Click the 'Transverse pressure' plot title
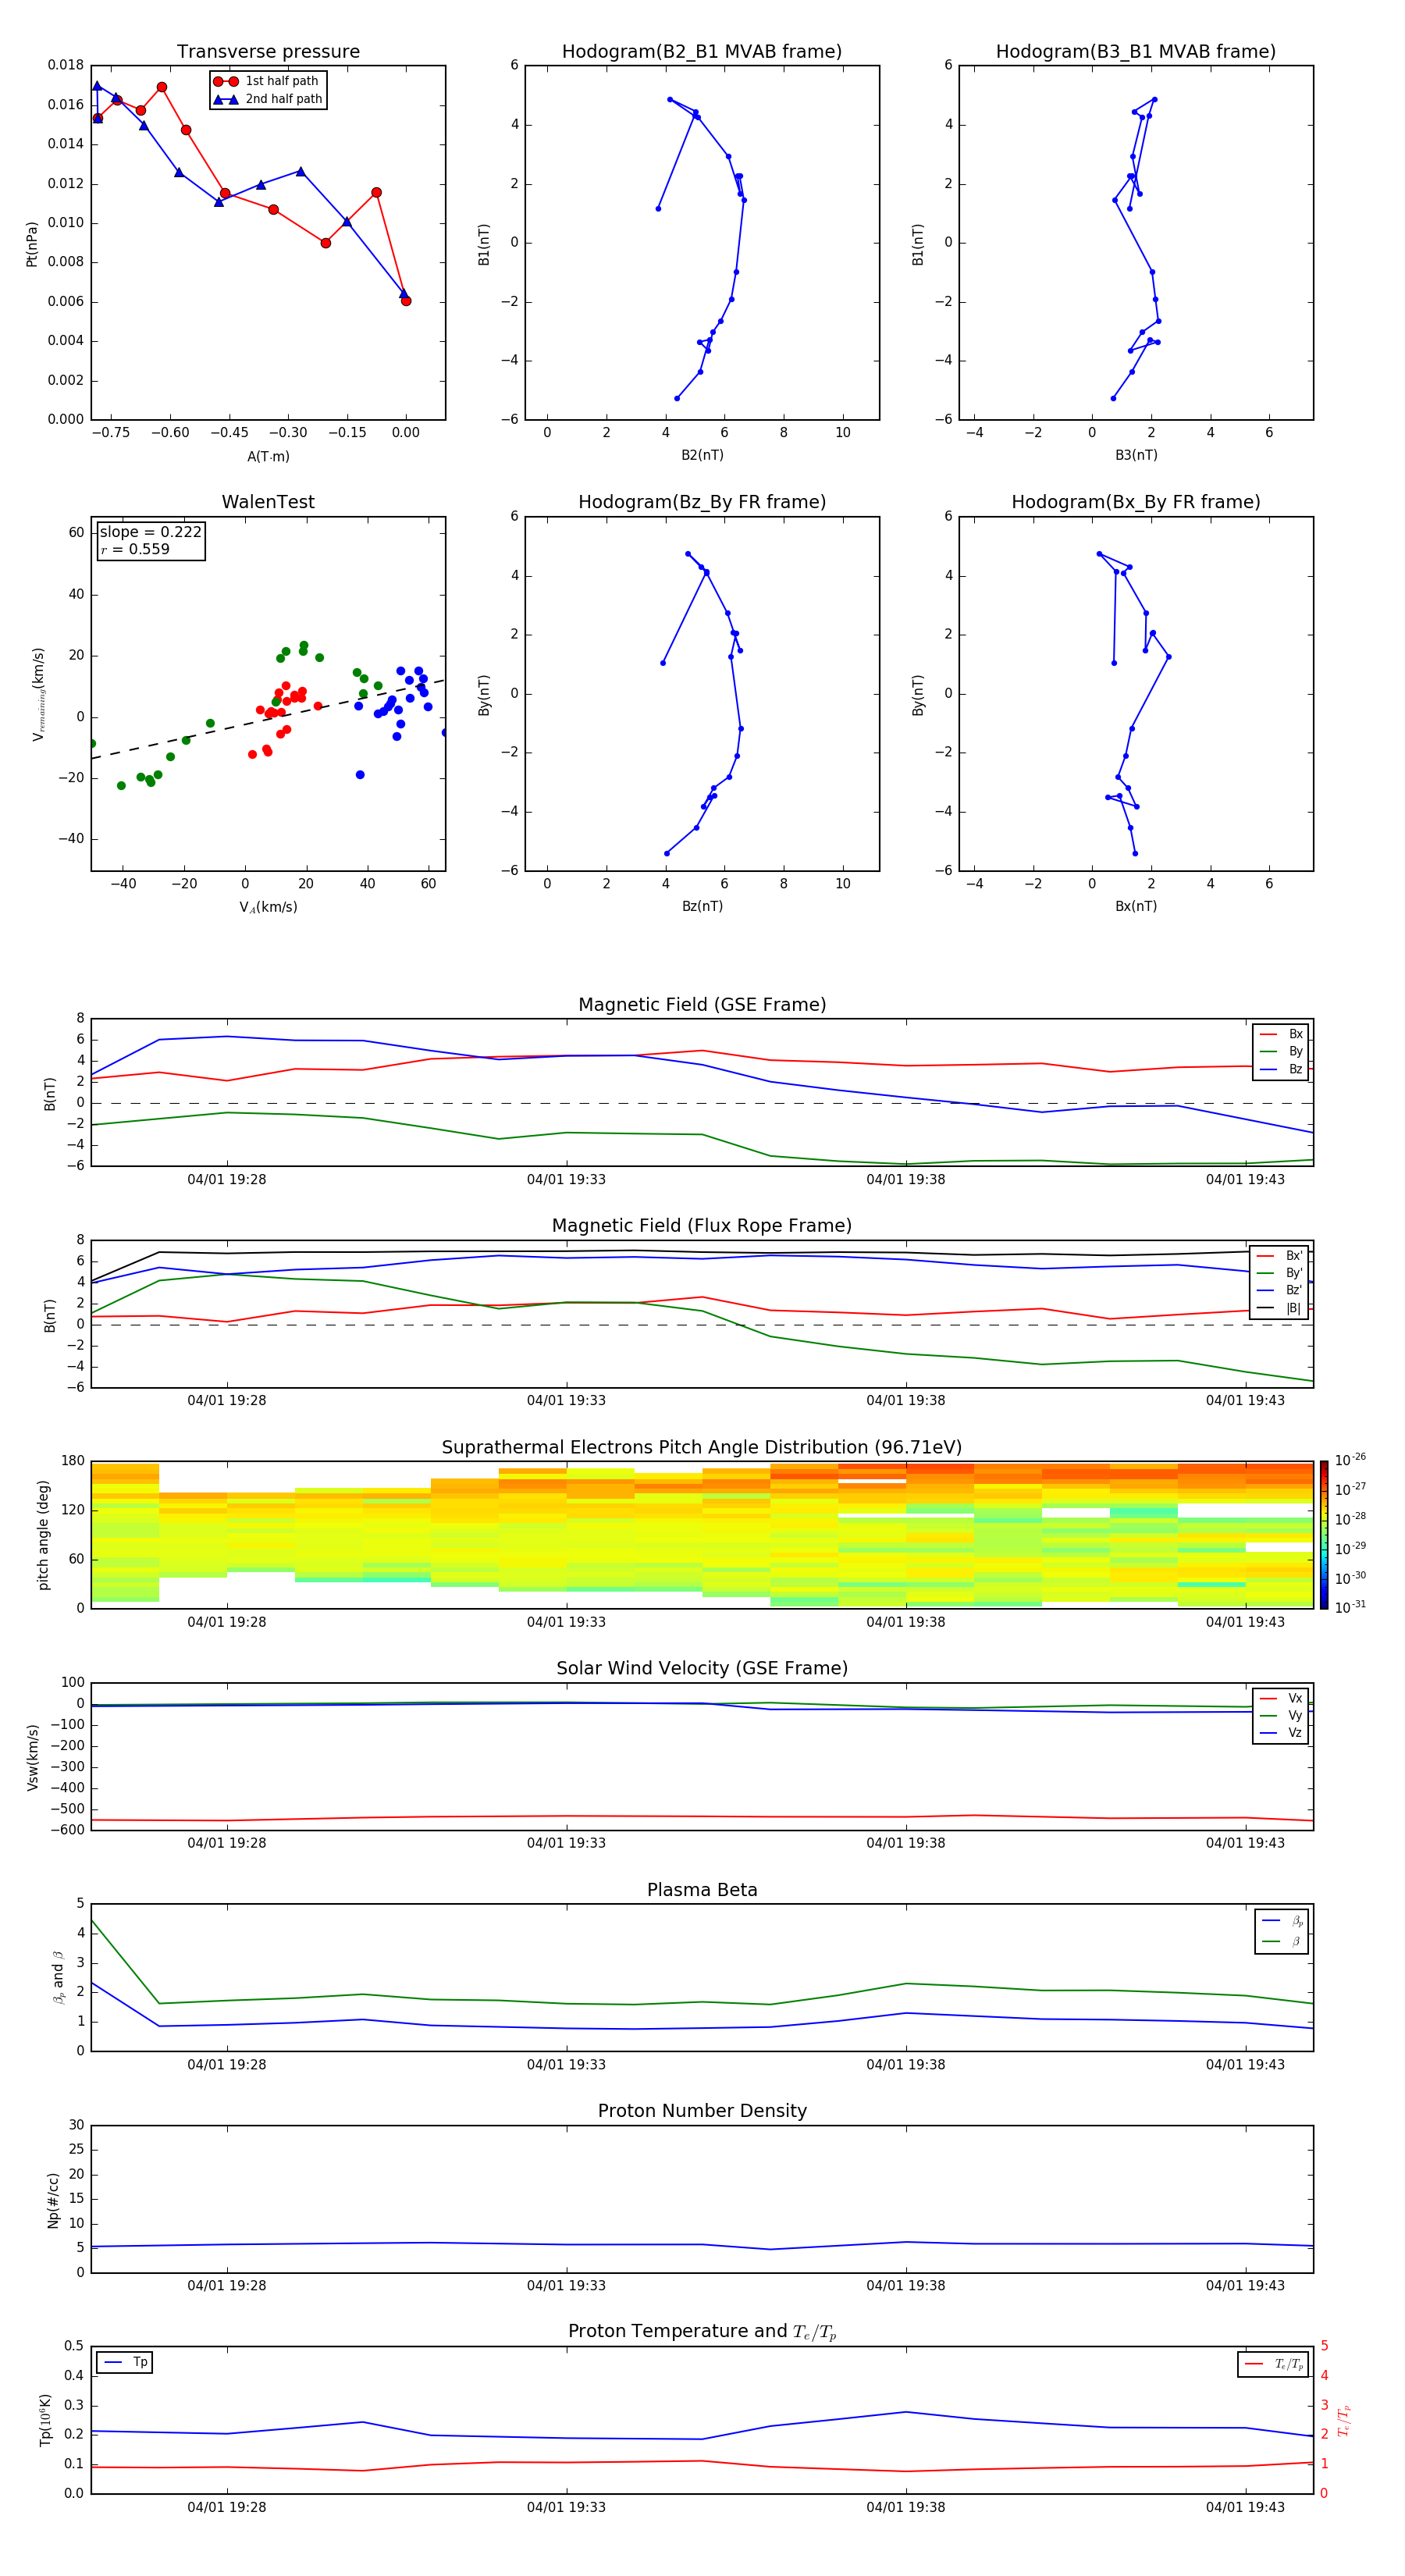 point(268,52)
